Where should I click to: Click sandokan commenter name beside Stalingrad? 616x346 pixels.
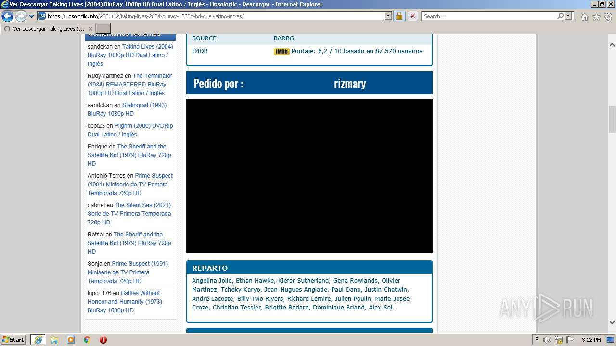pos(100,105)
